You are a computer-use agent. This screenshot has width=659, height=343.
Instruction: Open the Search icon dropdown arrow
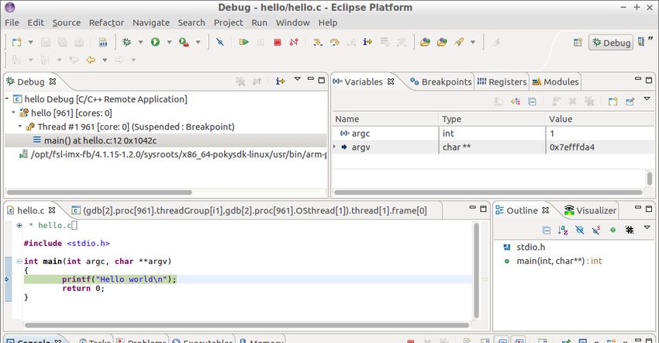click(x=473, y=42)
